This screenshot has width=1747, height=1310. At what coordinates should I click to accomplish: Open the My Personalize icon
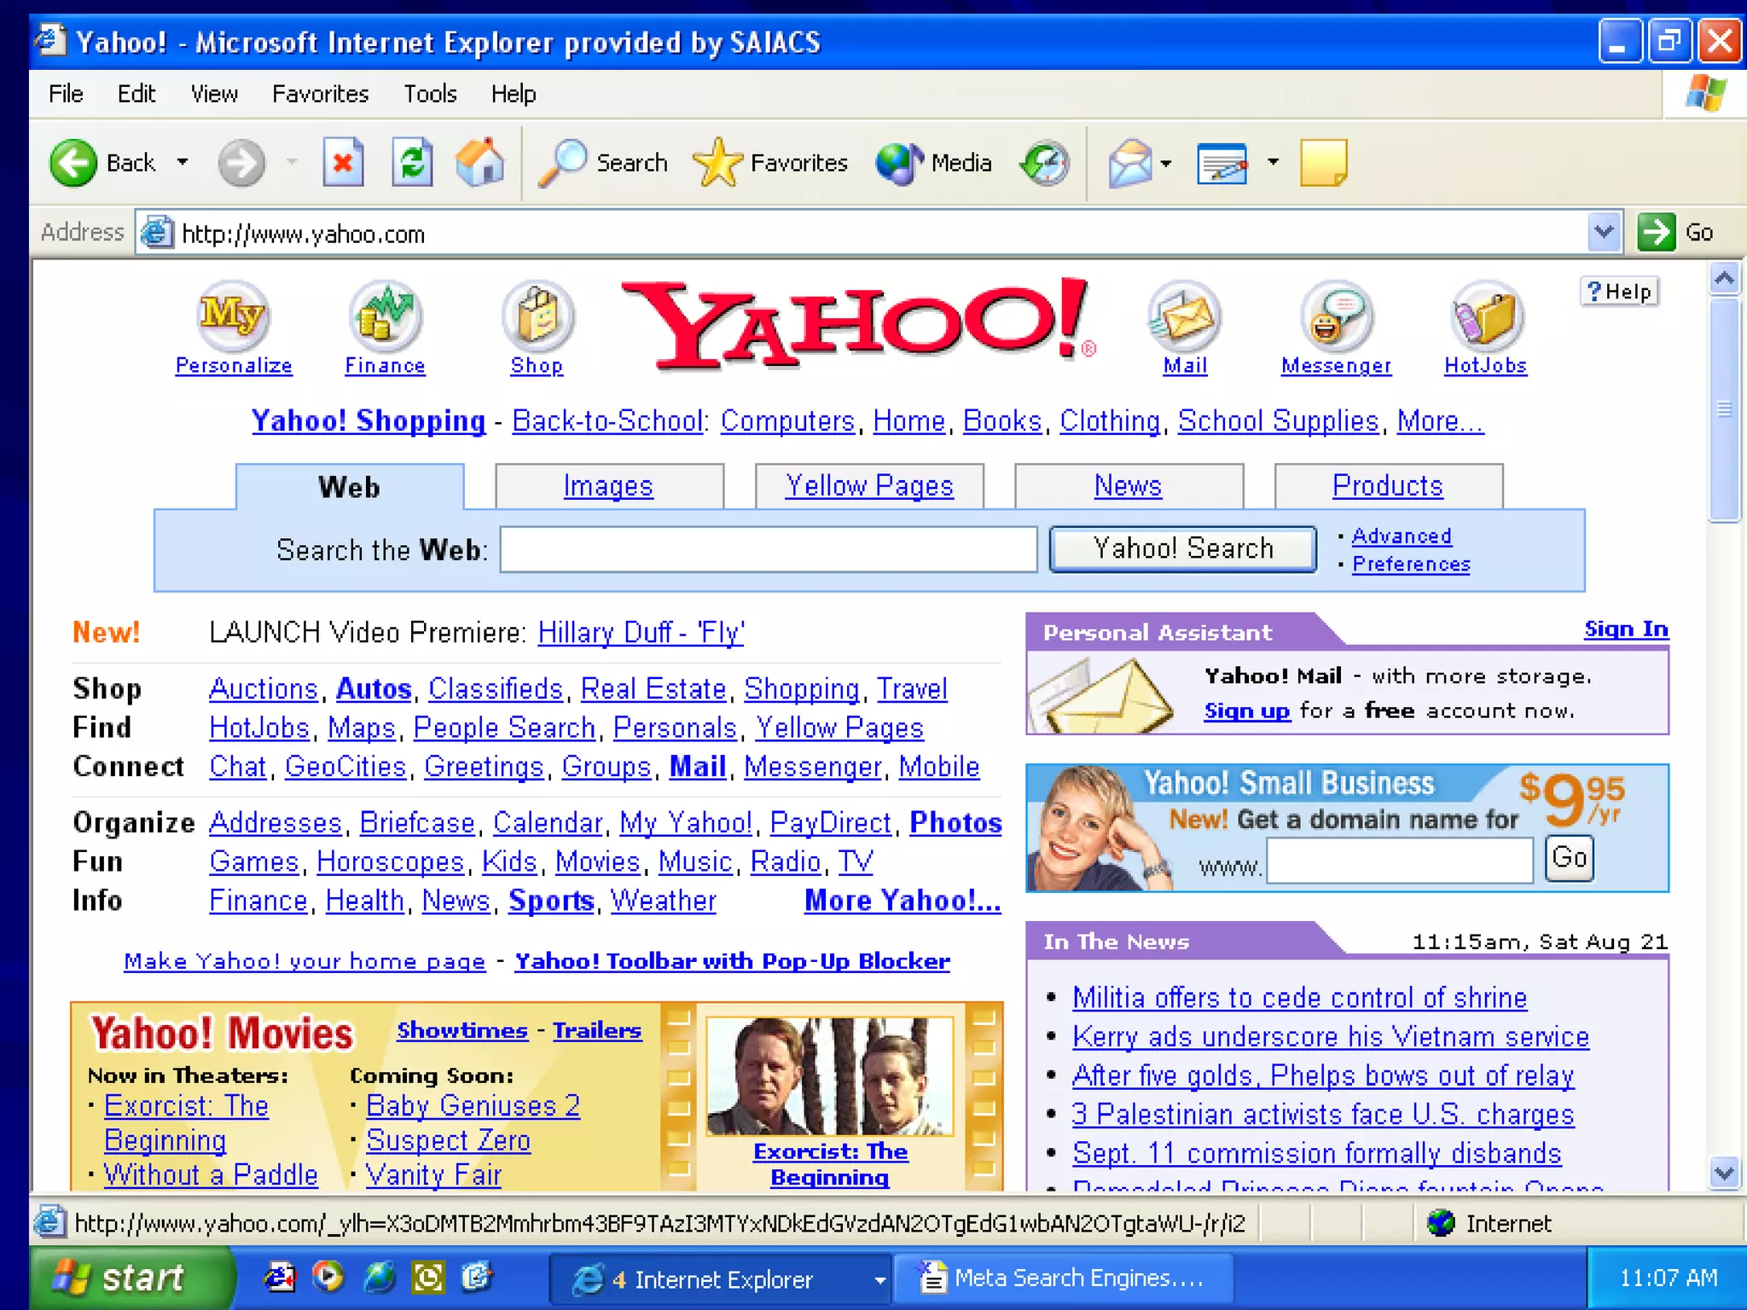(x=233, y=317)
